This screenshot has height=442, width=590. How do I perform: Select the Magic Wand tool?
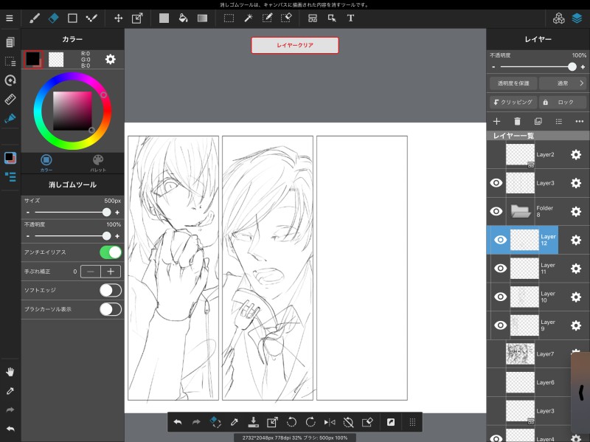(249, 18)
